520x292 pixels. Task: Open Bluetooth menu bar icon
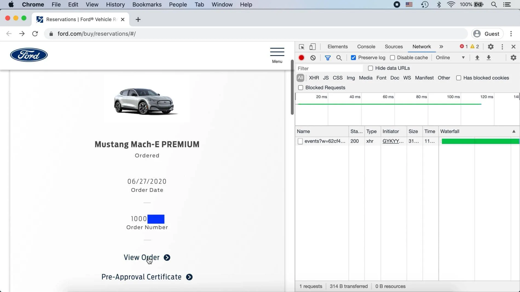tap(439, 4)
